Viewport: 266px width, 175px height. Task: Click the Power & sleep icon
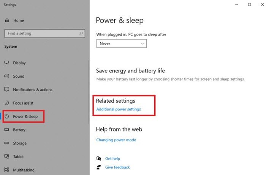[7, 116]
